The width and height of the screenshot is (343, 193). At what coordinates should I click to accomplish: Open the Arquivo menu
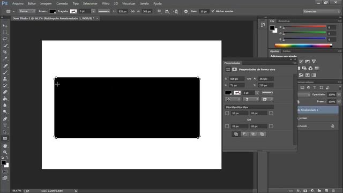[18, 4]
